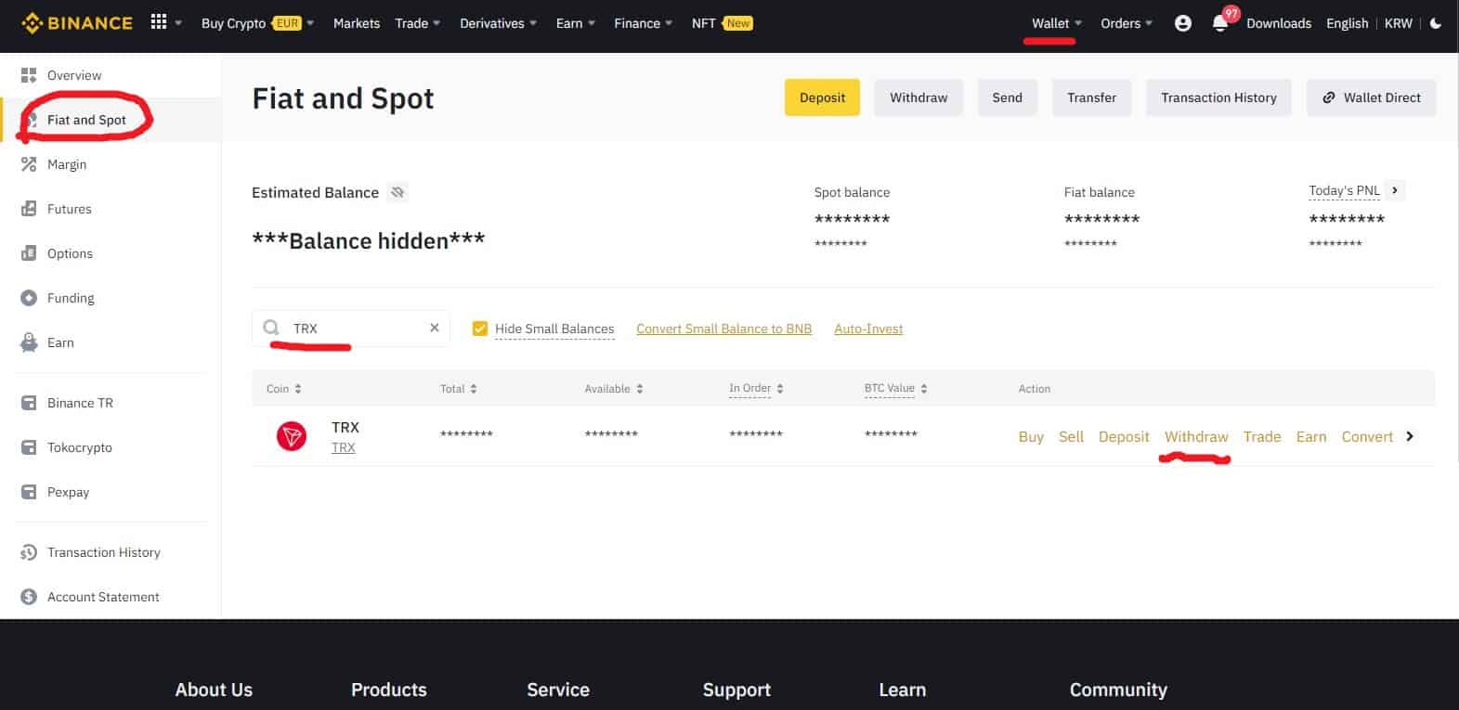This screenshot has width=1459, height=710.
Task: Open the Orders dropdown menu
Action: pos(1127,23)
